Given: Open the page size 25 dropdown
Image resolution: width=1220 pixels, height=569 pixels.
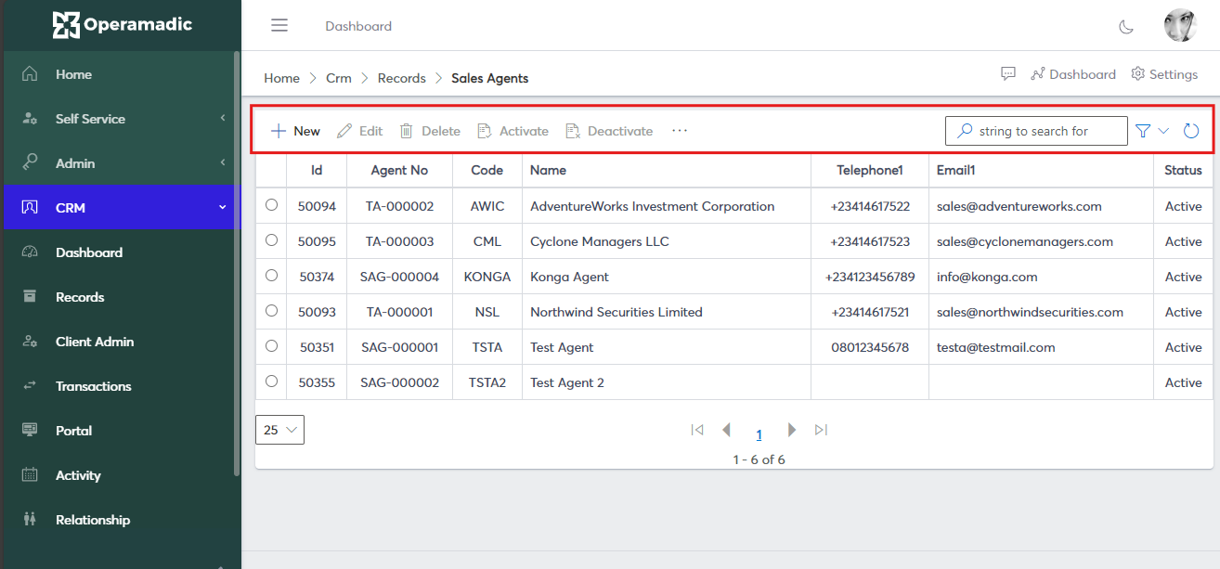Looking at the screenshot, I should coord(279,430).
